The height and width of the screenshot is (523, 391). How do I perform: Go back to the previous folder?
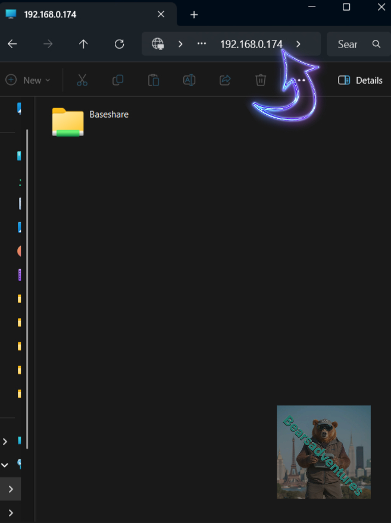(x=12, y=44)
